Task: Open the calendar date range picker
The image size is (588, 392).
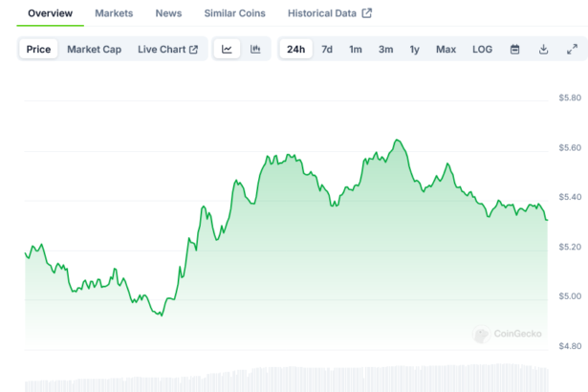Action: 514,49
